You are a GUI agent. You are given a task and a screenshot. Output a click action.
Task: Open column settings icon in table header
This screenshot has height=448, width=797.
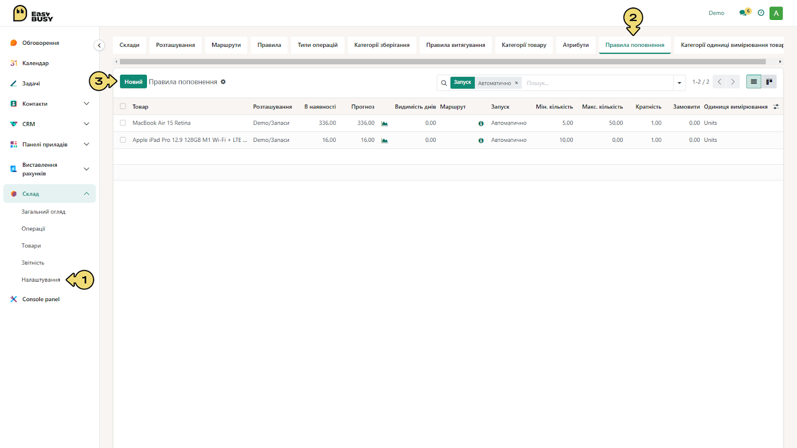776,107
